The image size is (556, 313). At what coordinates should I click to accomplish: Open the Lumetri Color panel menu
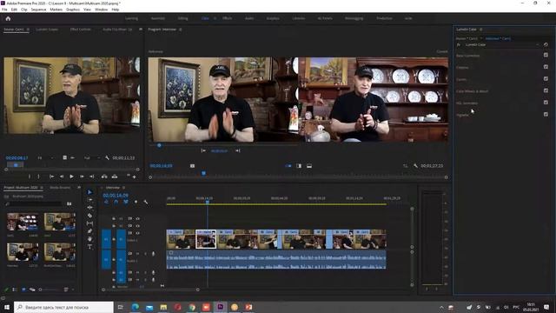481,30
